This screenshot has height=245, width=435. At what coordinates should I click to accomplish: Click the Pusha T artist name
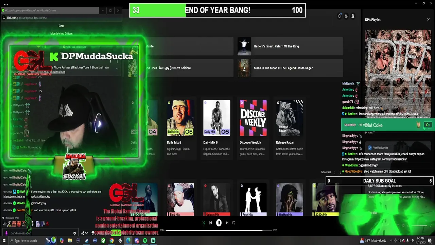click(370, 133)
